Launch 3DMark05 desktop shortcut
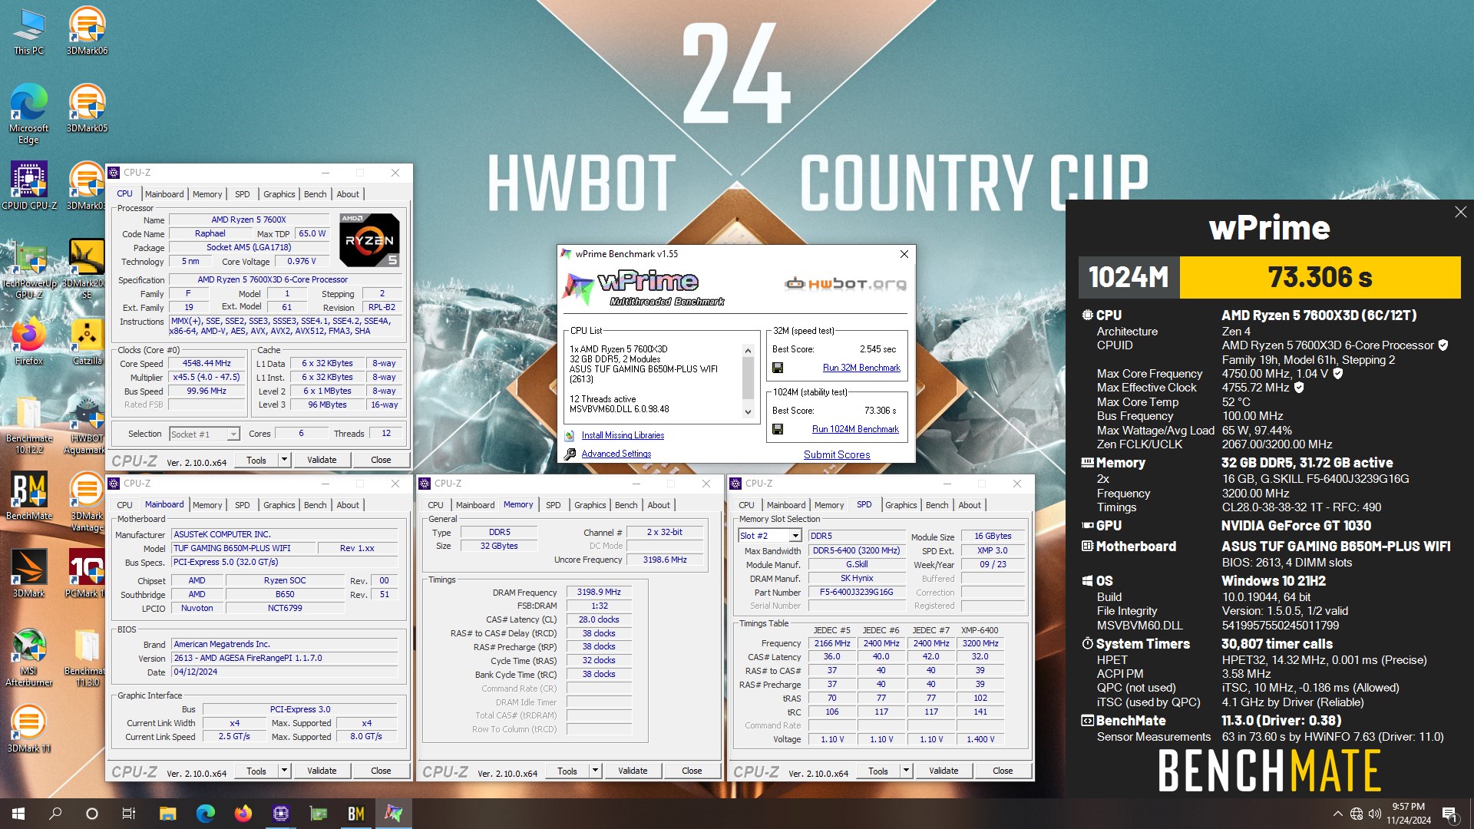 (87, 108)
